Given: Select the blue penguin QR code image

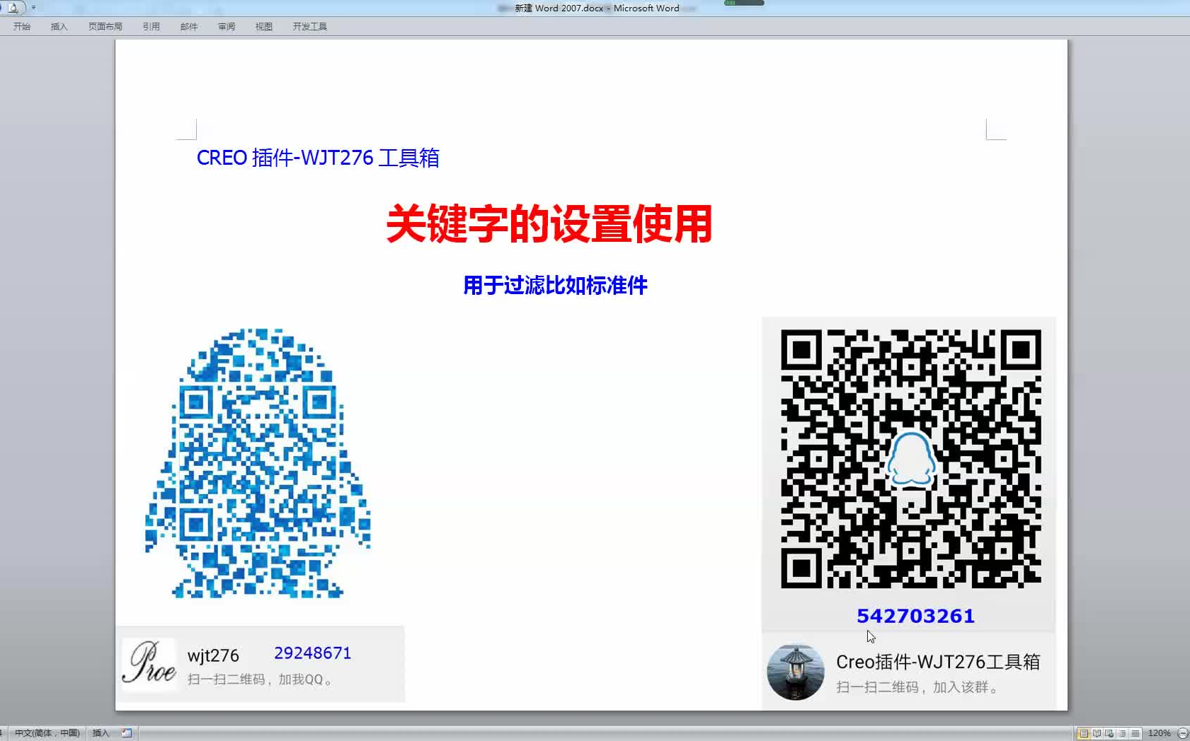Looking at the screenshot, I should 258,463.
